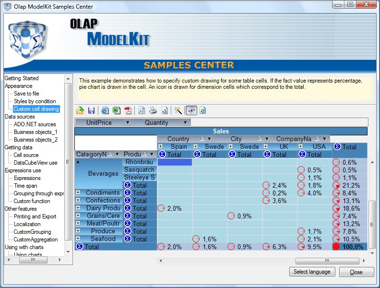Toggle the auto-refresh toolbar button

[191, 110]
